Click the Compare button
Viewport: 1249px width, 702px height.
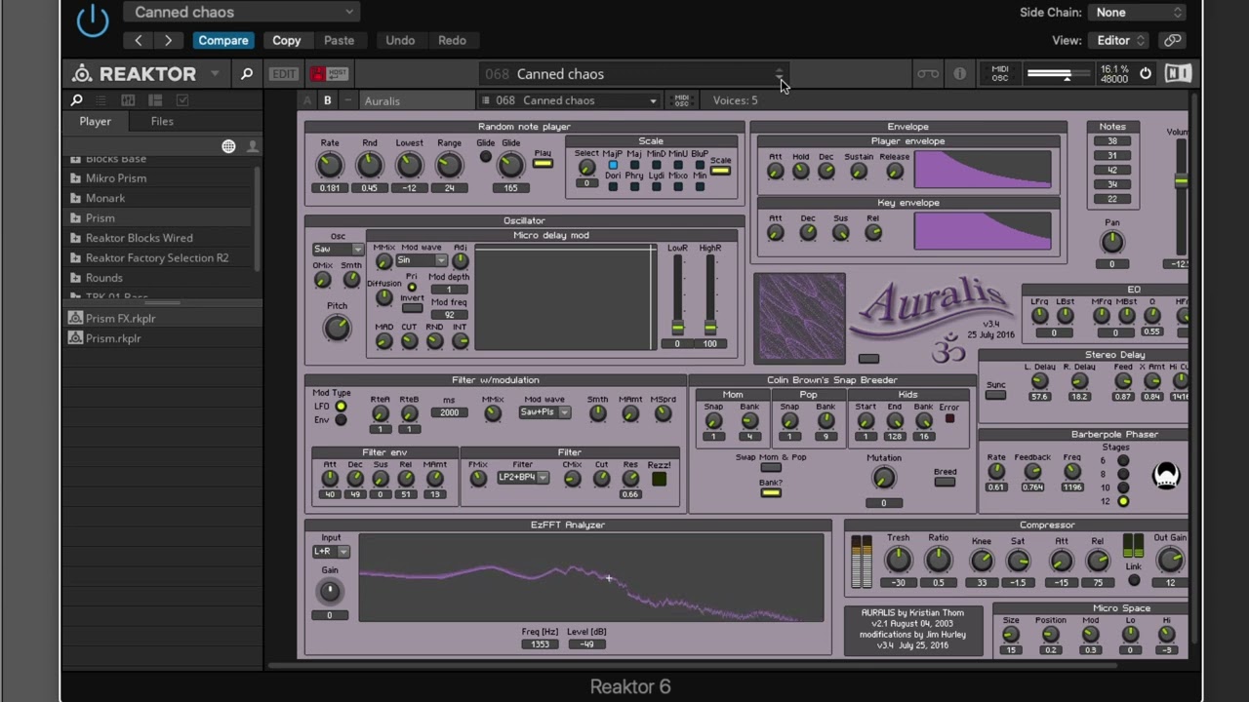click(223, 40)
